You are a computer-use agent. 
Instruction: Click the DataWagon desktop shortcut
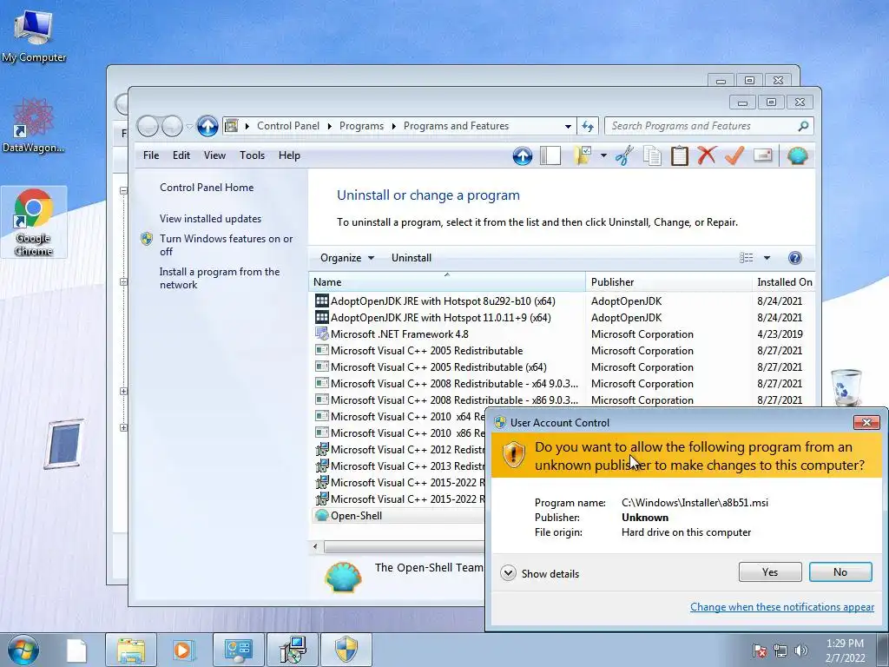[34, 125]
